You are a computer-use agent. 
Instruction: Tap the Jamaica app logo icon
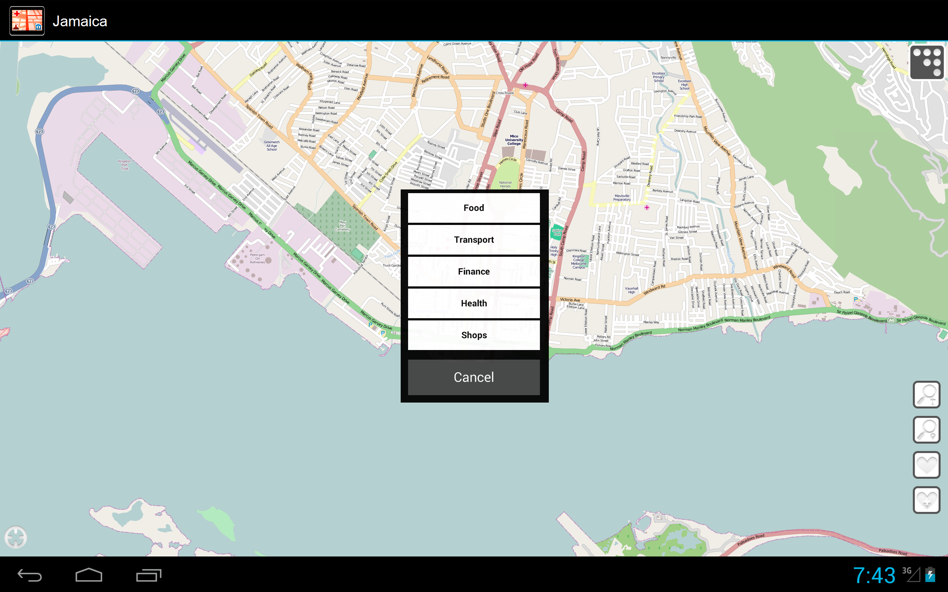coord(27,21)
